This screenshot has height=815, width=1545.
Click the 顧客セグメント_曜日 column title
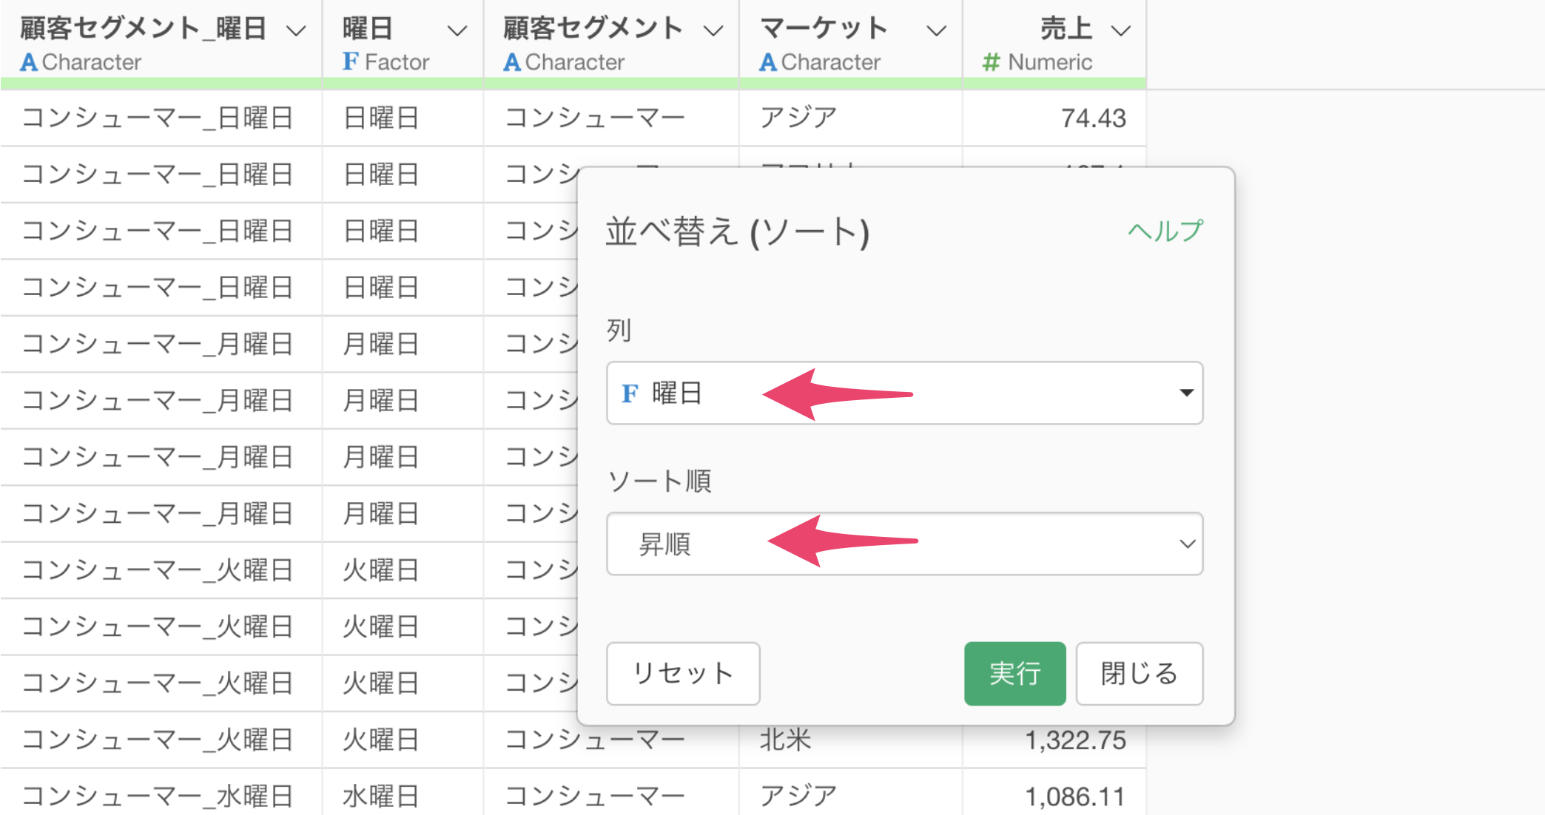tap(143, 29)
